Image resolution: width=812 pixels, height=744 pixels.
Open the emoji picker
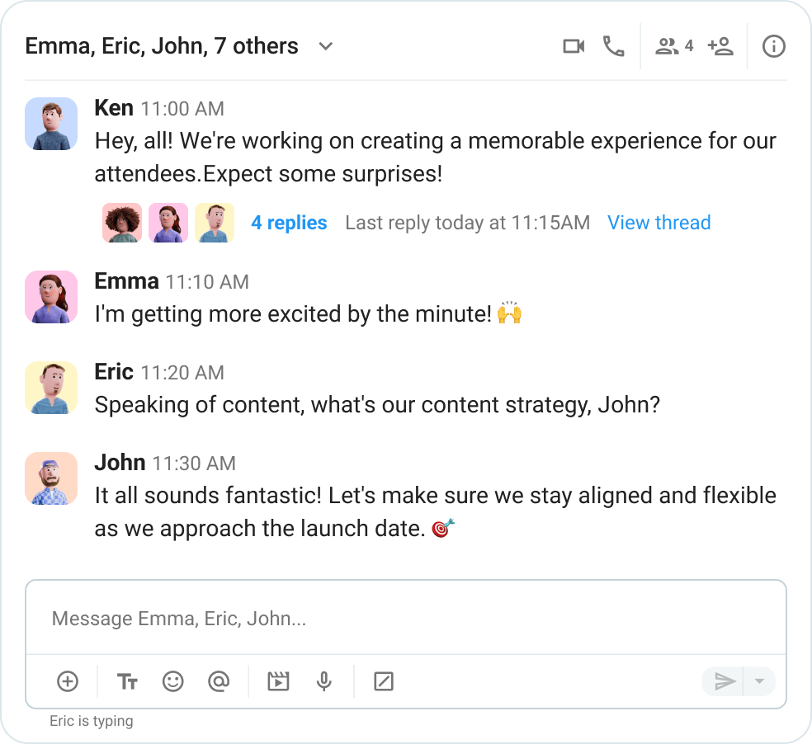[x=173, y=681]
